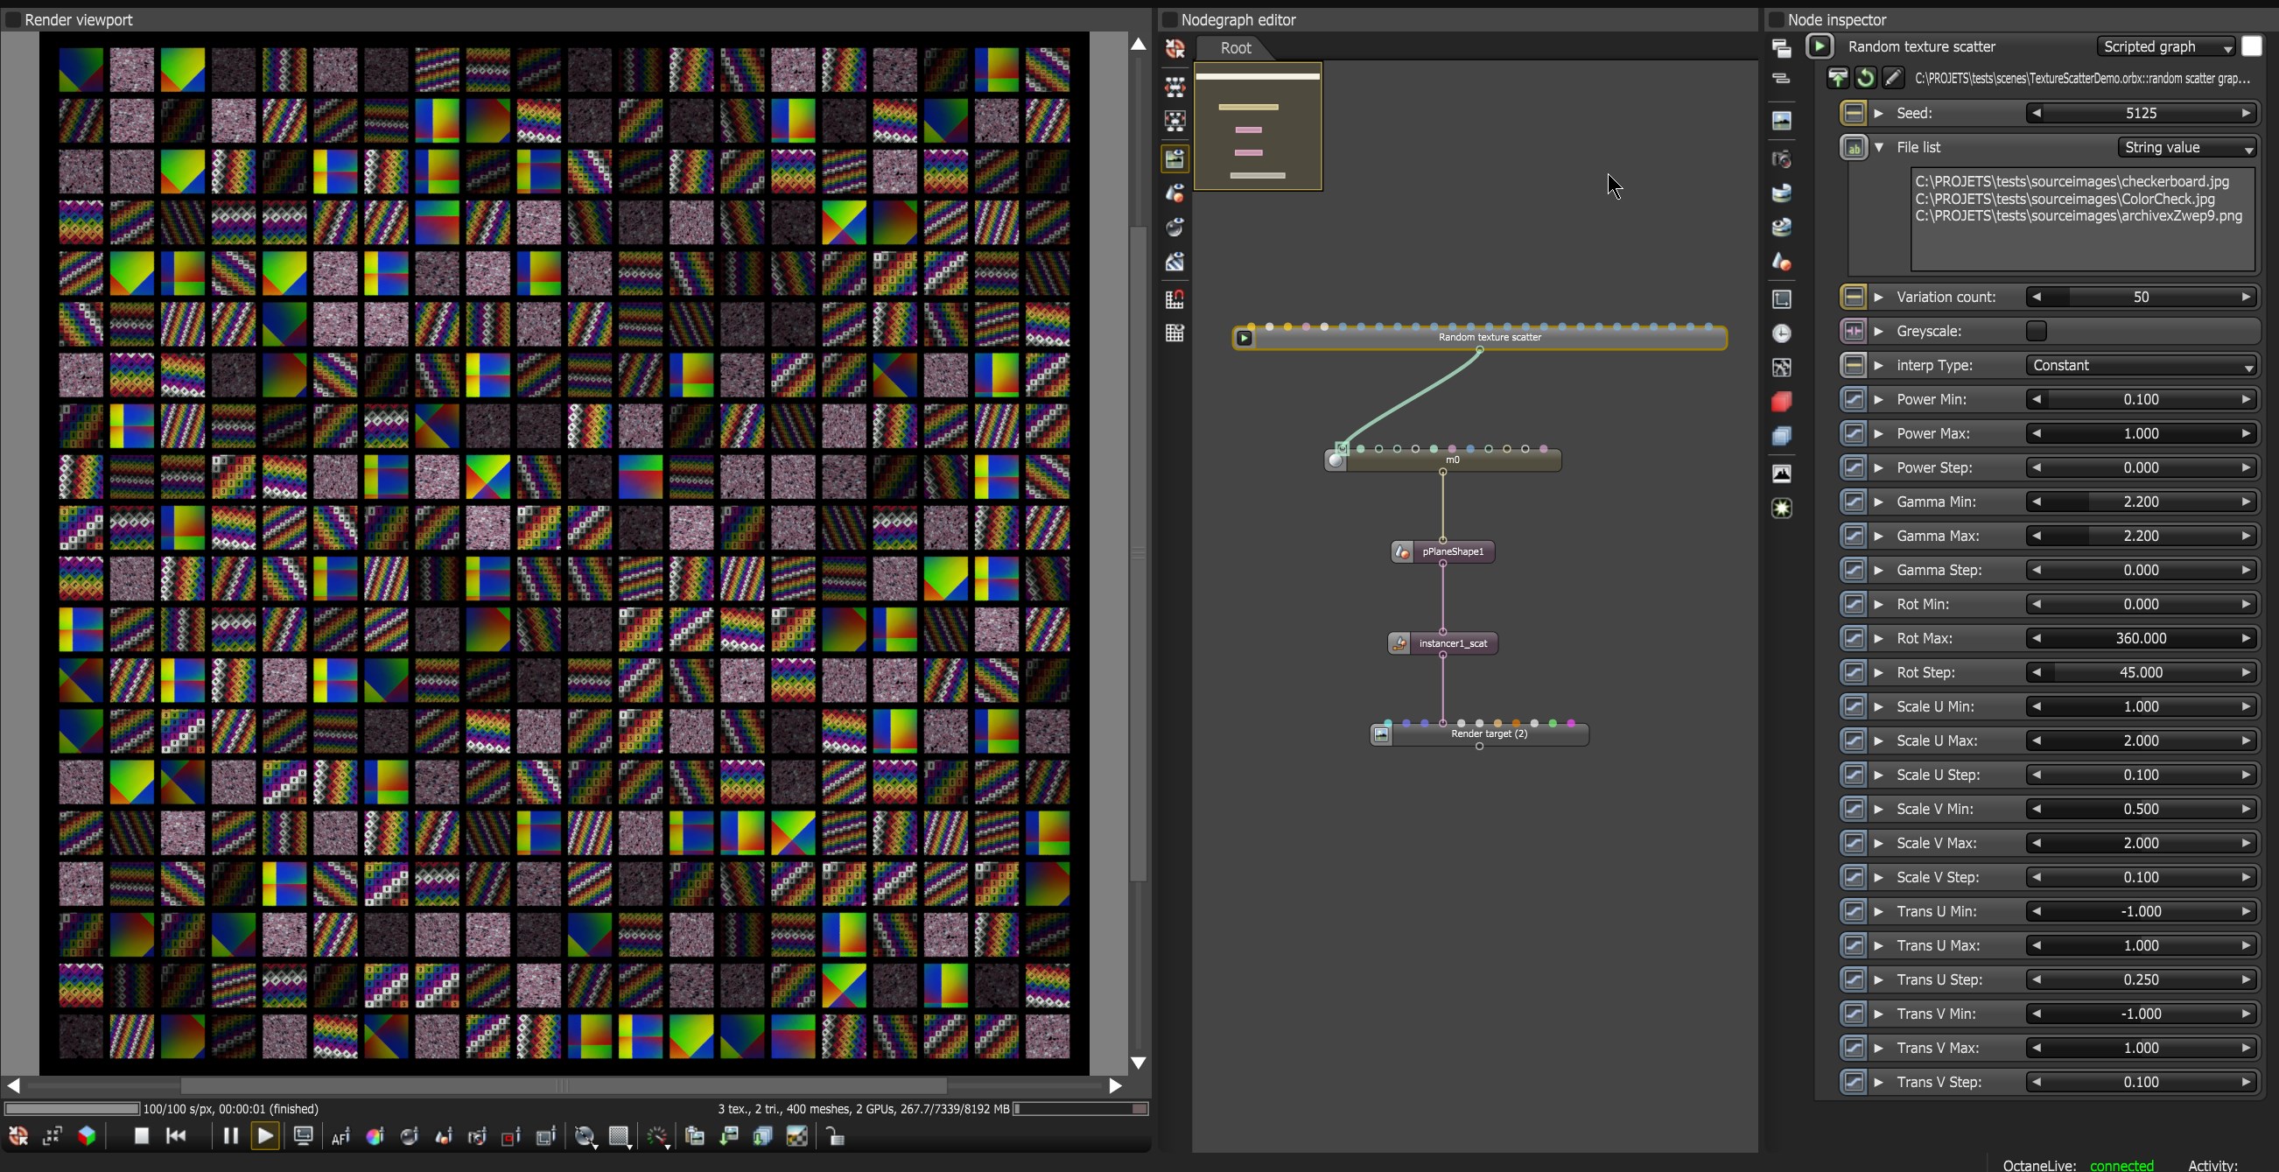Open the File list String value dropdown
This screenshot has height=1172, width=2279.
point(2187,148)
